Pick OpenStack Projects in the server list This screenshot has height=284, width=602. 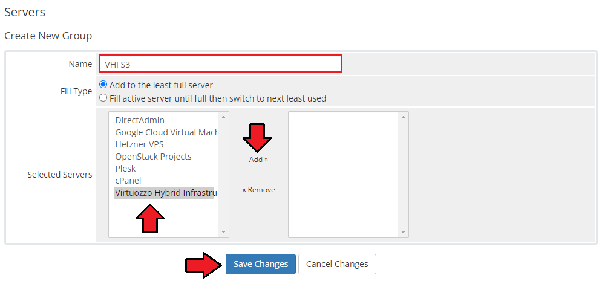[163, 157]
